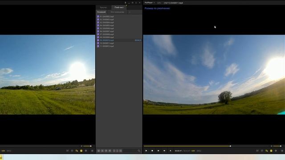This screenshot has height=160, width=285.
Task: Click the seek bar in right player
Action: [206, 146]
